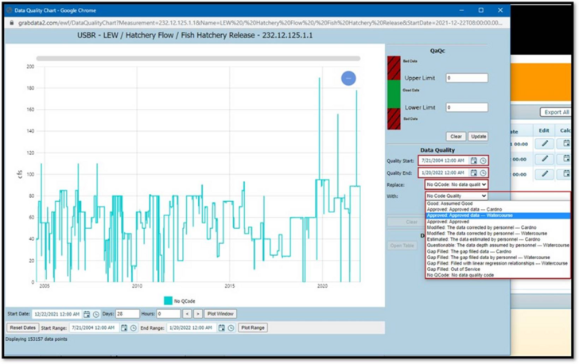Expand the With quality code dropdown

pyautogui.click(x=456, y=196)
